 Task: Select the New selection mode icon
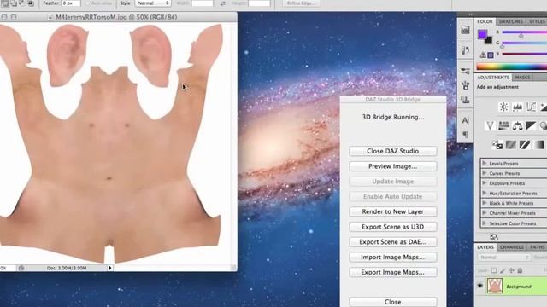[x=6, y=3]
